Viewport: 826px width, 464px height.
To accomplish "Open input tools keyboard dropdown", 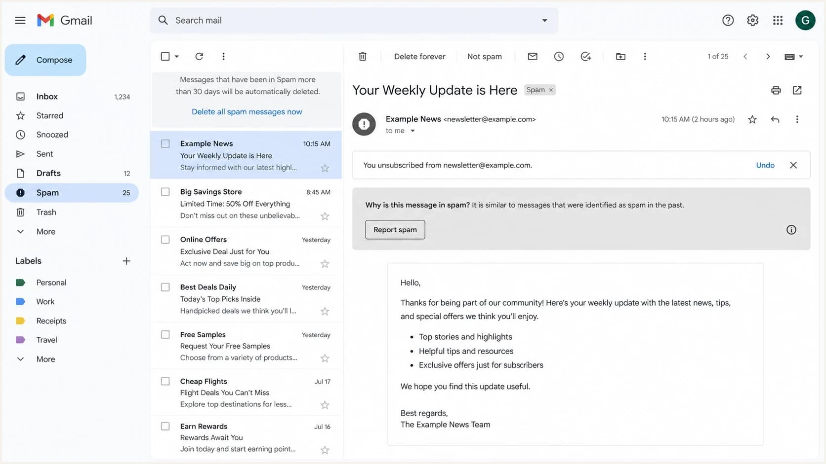I will click(793, 56).
